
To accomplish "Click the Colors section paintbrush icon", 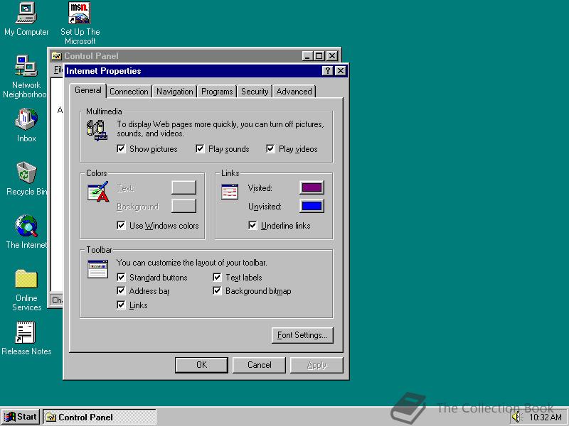I will 98,192.
